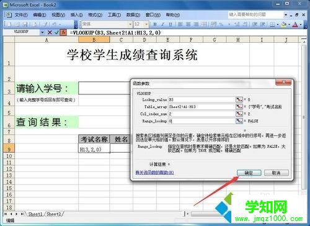Screen dimensions: 310x226
Task: Go to first sheet tab navigation arrow
Action: coord(6,214)
